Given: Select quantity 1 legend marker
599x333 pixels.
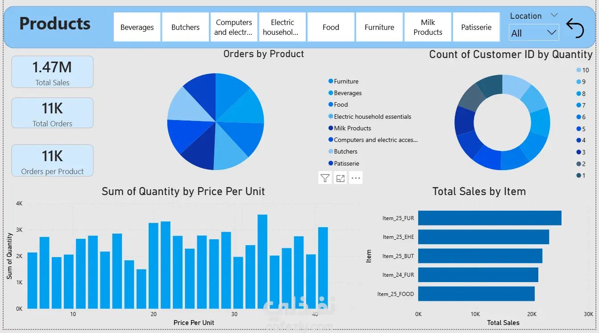Looking at the screenshot, I should (579, 175).
